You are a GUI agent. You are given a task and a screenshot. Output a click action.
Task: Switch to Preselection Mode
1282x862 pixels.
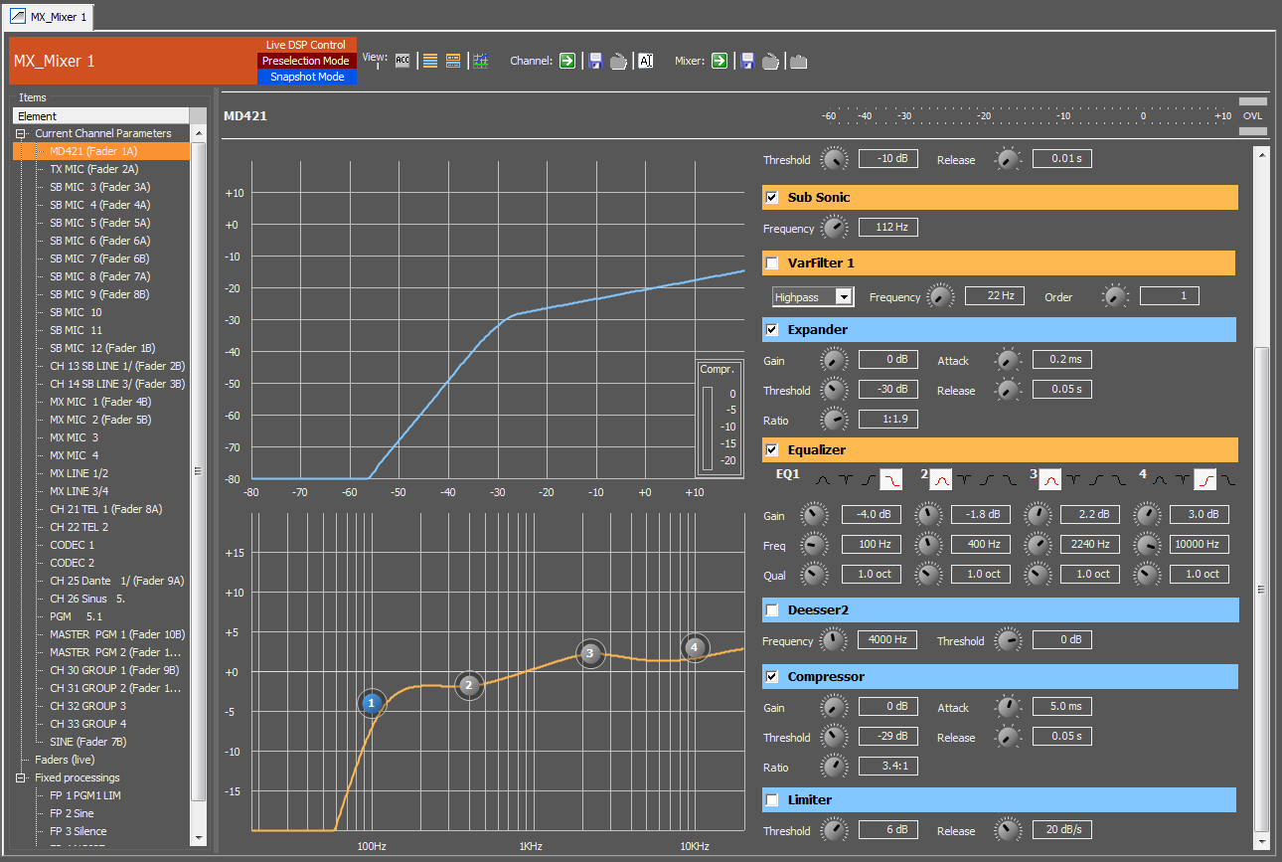coord(306,61)
